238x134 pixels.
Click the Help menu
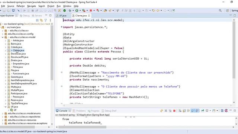[x=76, y=6]
